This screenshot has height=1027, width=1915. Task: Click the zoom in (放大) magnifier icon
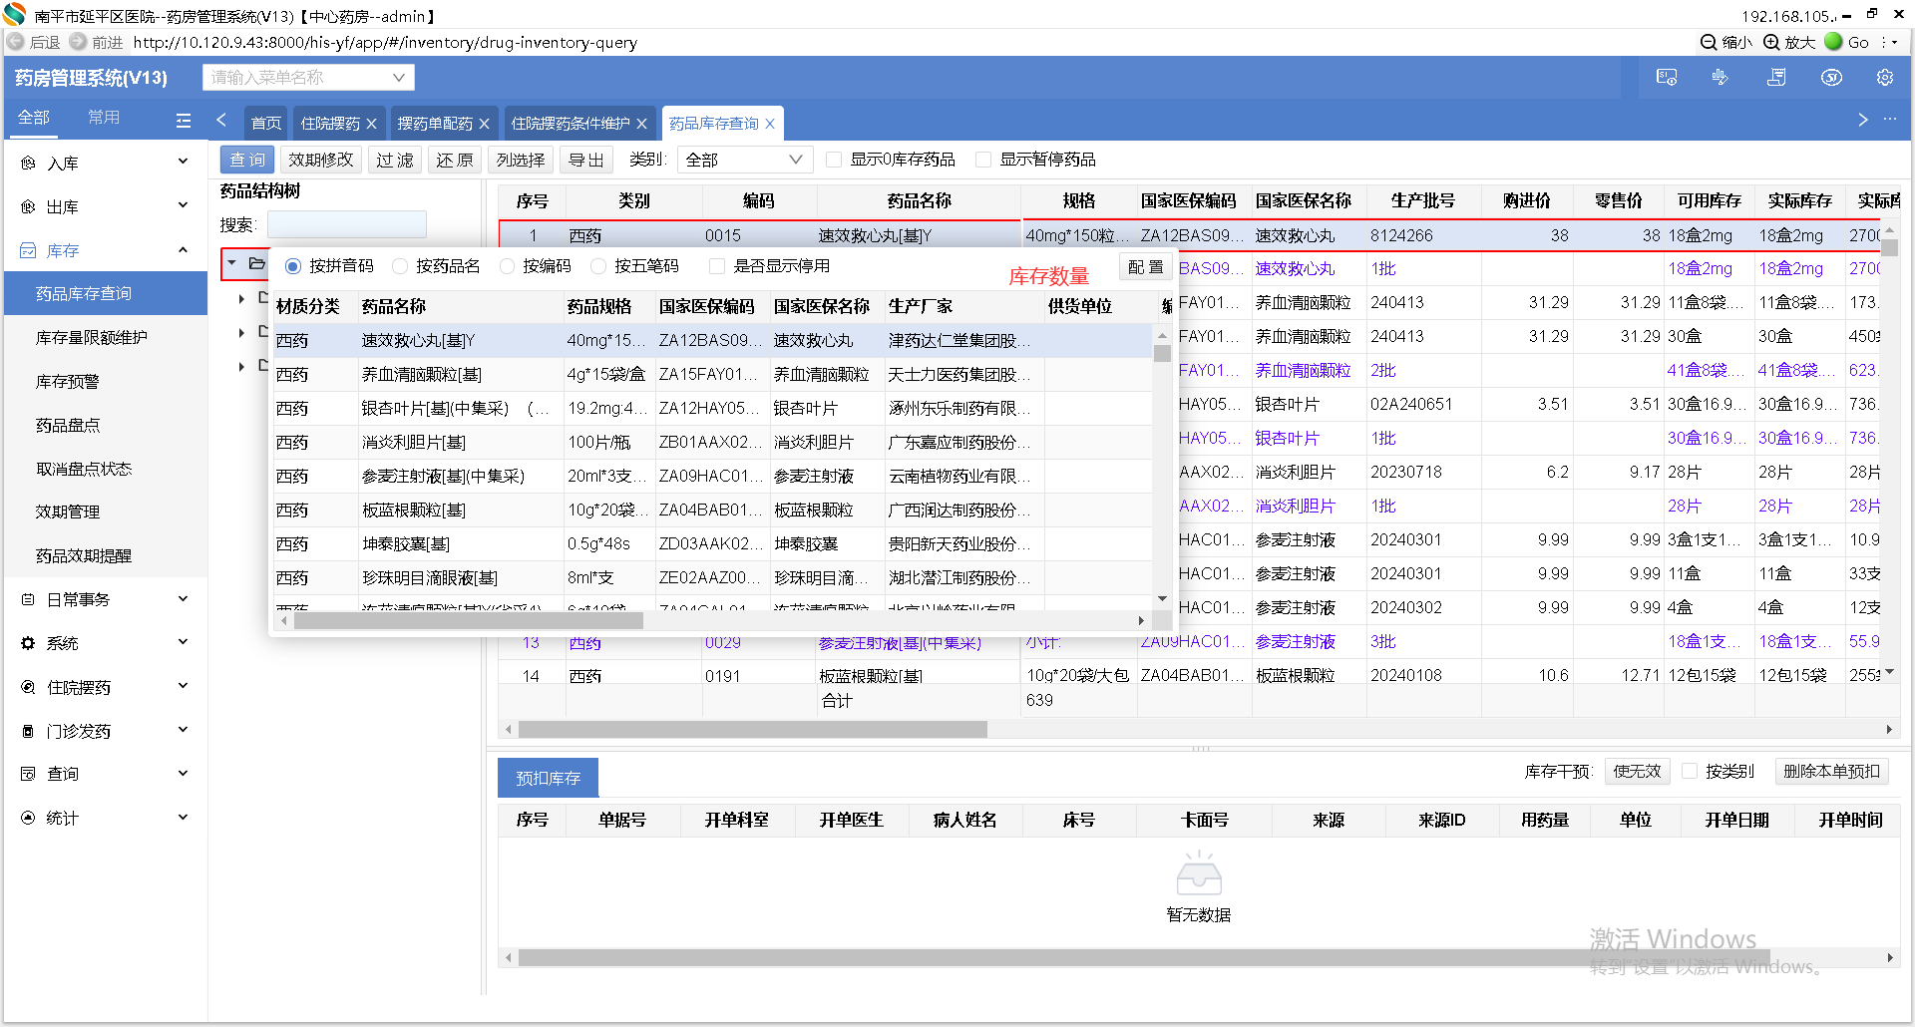1771,42
